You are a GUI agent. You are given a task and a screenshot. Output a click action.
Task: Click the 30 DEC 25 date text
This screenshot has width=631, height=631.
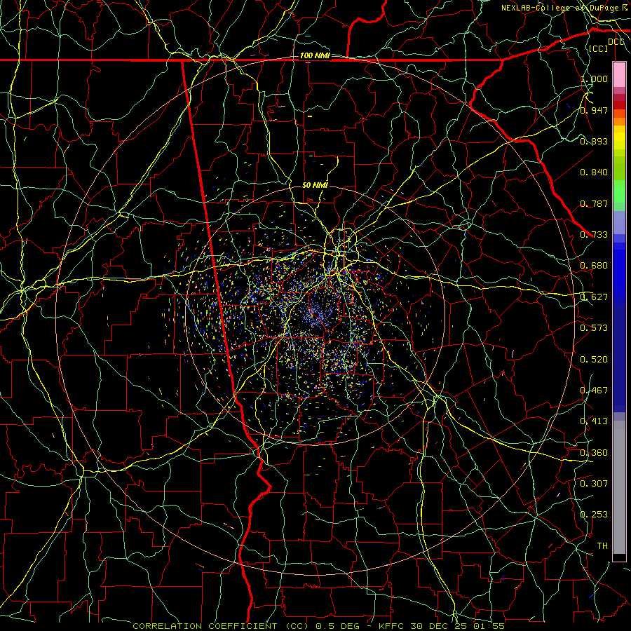(439, 626)
